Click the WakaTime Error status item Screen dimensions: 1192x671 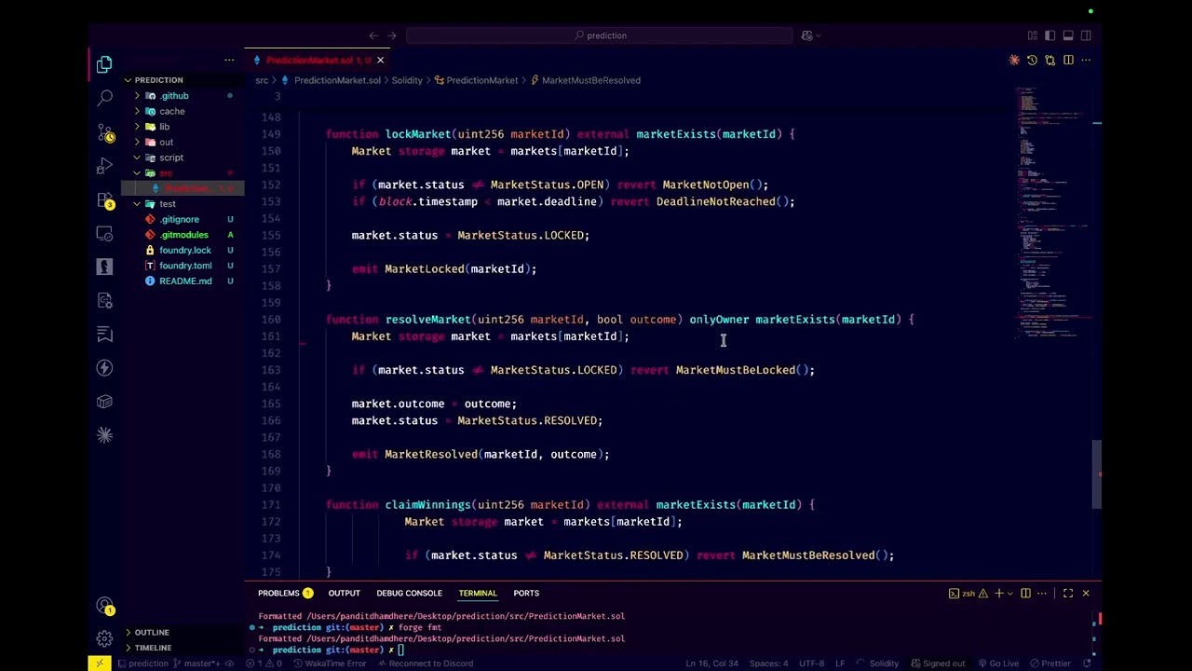pos(330,664)
